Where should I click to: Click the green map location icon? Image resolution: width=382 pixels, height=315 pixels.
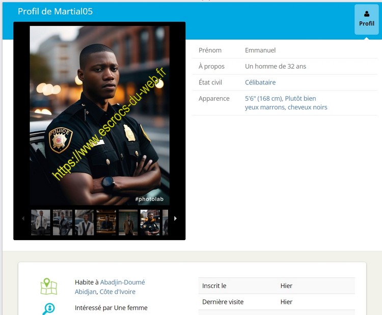pos(49,287)
